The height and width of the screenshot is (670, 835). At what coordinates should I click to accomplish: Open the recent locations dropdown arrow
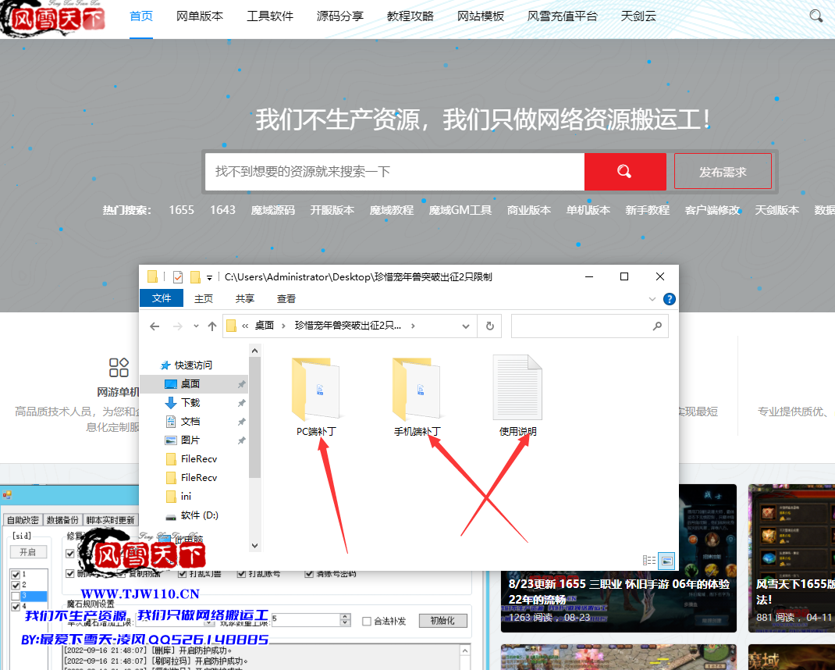[x=196, y=326]
